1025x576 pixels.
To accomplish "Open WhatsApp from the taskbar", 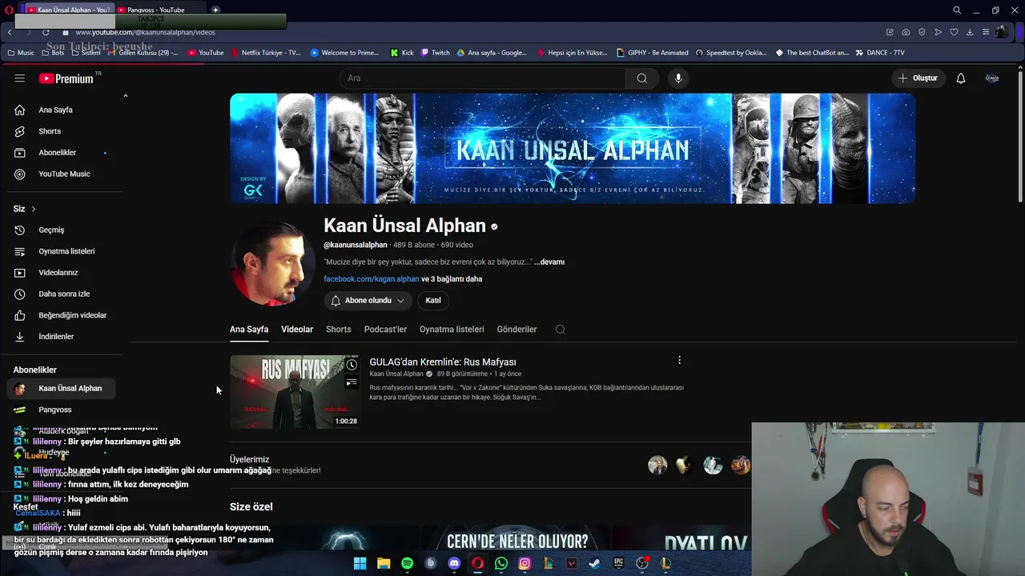I will point(501,563).
